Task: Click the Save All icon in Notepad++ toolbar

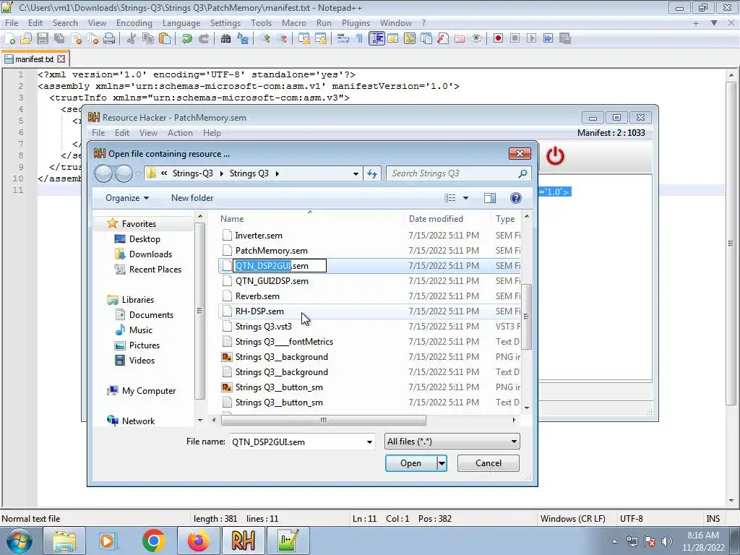Action: (59, 39)
